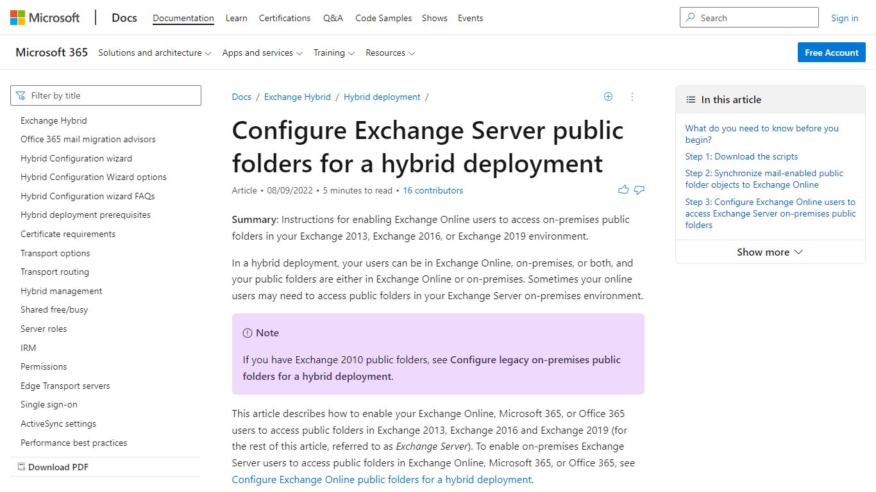Select Single sign-on
The image size is (876, 492).
coord(49,404)
